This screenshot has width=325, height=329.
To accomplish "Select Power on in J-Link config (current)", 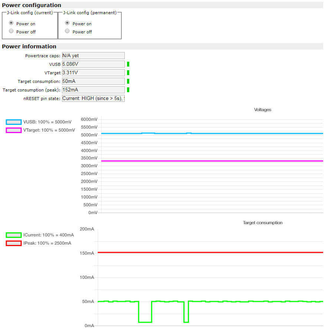I will point(11,23).
